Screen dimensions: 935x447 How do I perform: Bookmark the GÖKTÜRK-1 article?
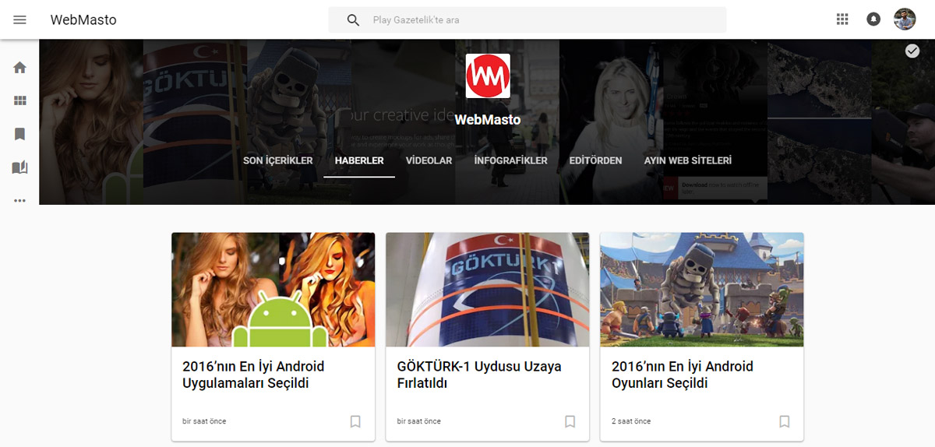point(570,421)
